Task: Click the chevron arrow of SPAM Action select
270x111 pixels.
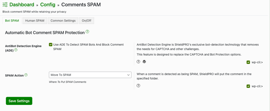Action: coord(128,75)
